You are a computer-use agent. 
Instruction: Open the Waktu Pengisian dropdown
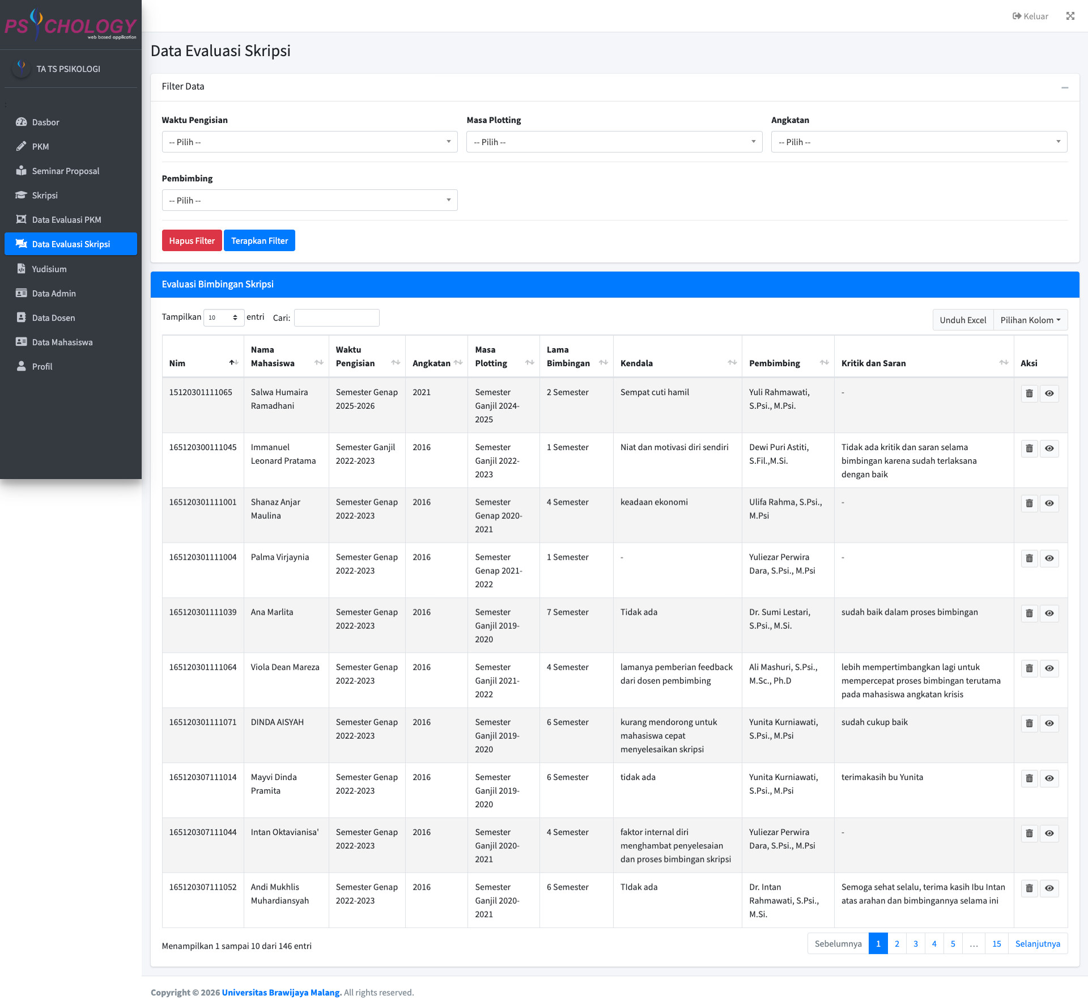pos(309,142)
